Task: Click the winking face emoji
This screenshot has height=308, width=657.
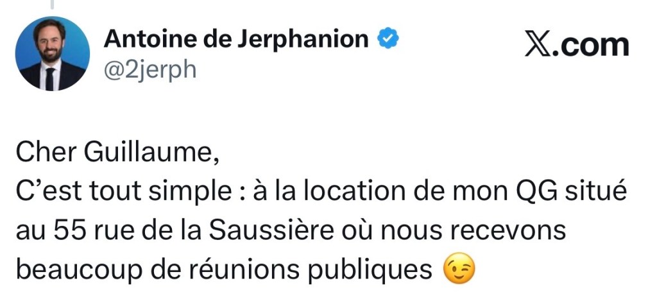Action: pyautogui.click(x=459, y=270)
